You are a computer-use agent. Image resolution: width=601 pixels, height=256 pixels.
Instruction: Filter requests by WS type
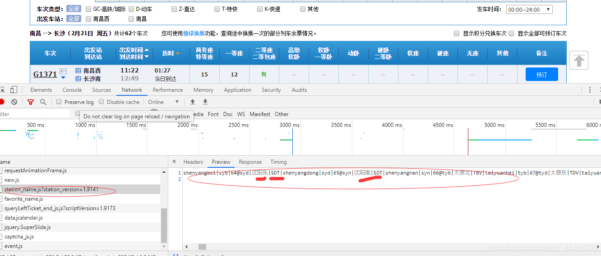point(241,114)
